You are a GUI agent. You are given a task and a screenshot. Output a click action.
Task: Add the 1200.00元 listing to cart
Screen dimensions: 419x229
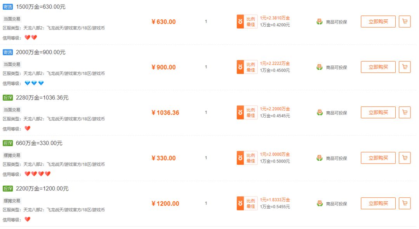click(405, 203)
